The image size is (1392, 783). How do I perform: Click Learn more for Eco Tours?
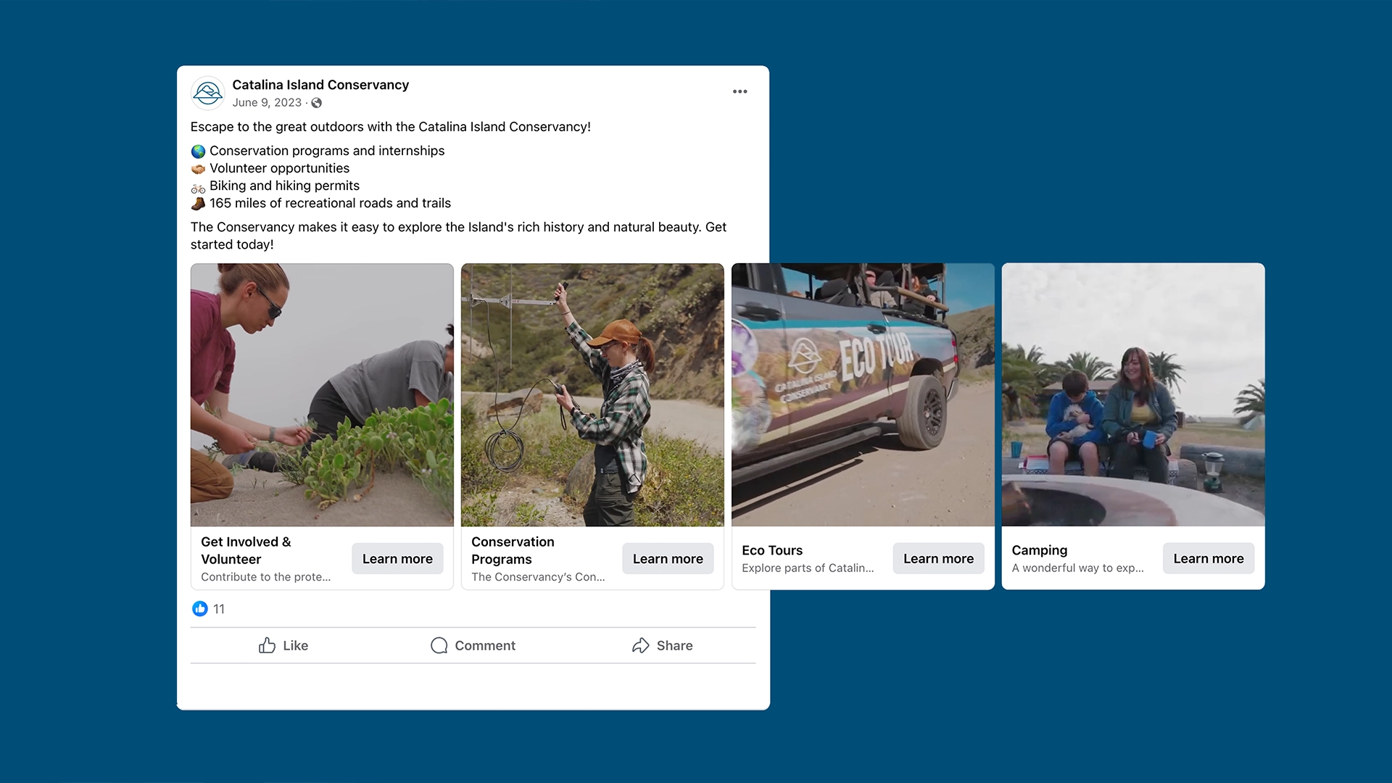click(x=938, y=558)
